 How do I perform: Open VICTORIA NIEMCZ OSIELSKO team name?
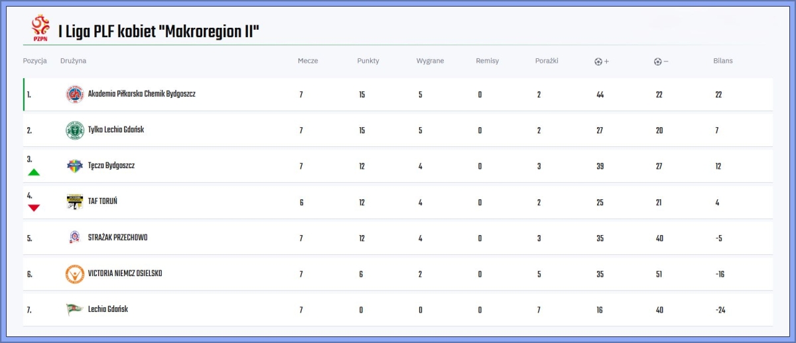(125, 273)
